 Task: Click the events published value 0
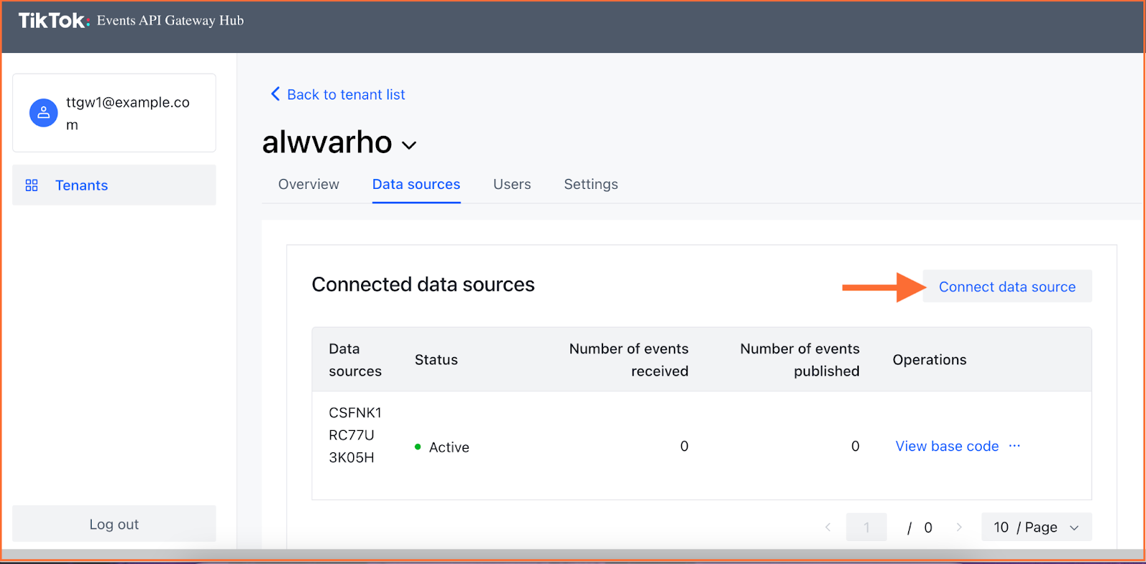[x=855, y=446]
